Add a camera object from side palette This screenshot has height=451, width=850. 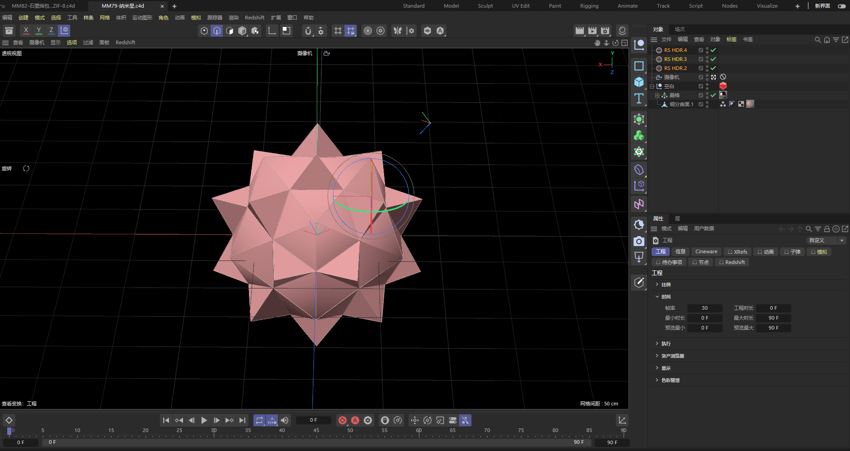tap(639, 241)
